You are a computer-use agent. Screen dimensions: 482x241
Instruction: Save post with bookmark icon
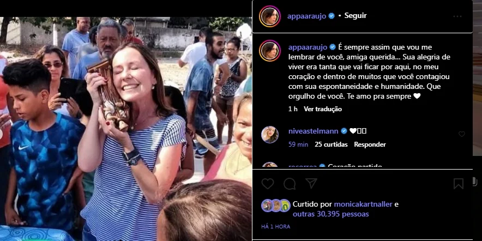pos(459,184)
